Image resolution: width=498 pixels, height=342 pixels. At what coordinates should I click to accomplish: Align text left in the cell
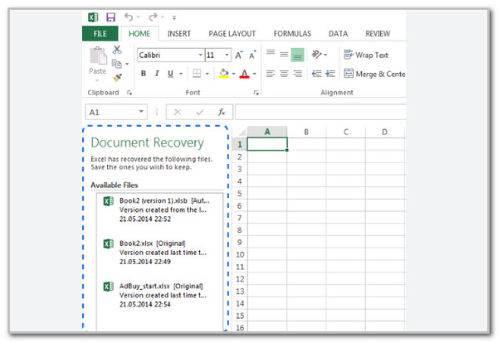tap(271, 74)
